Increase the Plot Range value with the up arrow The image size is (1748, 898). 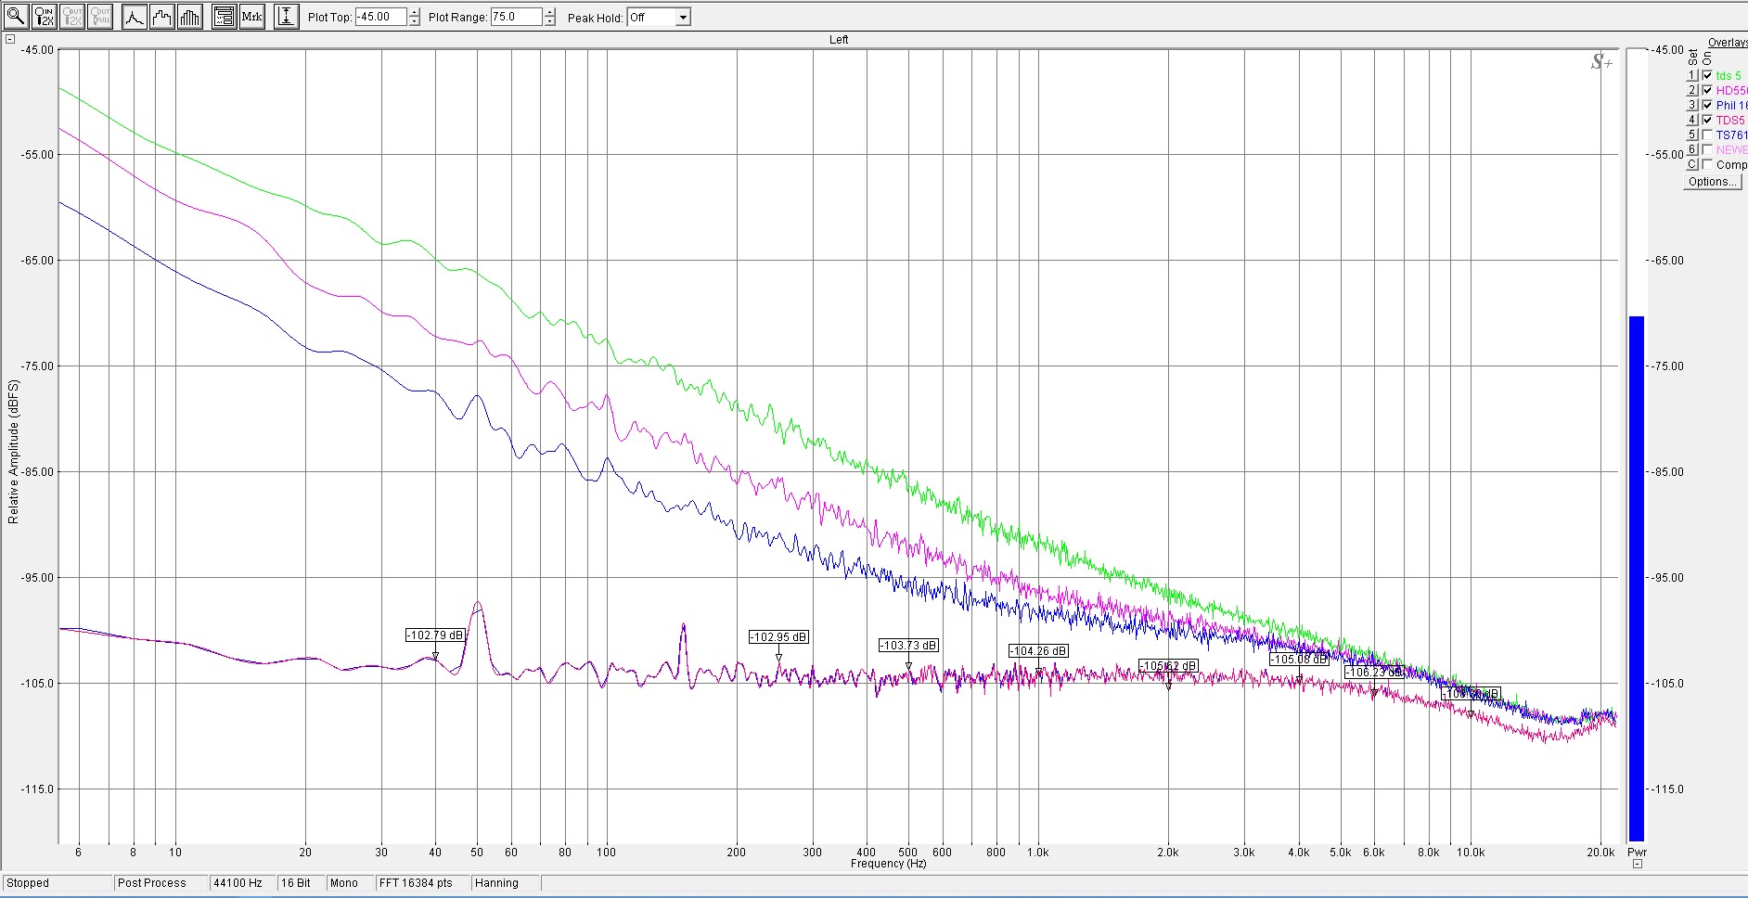[x=550, y=12]
